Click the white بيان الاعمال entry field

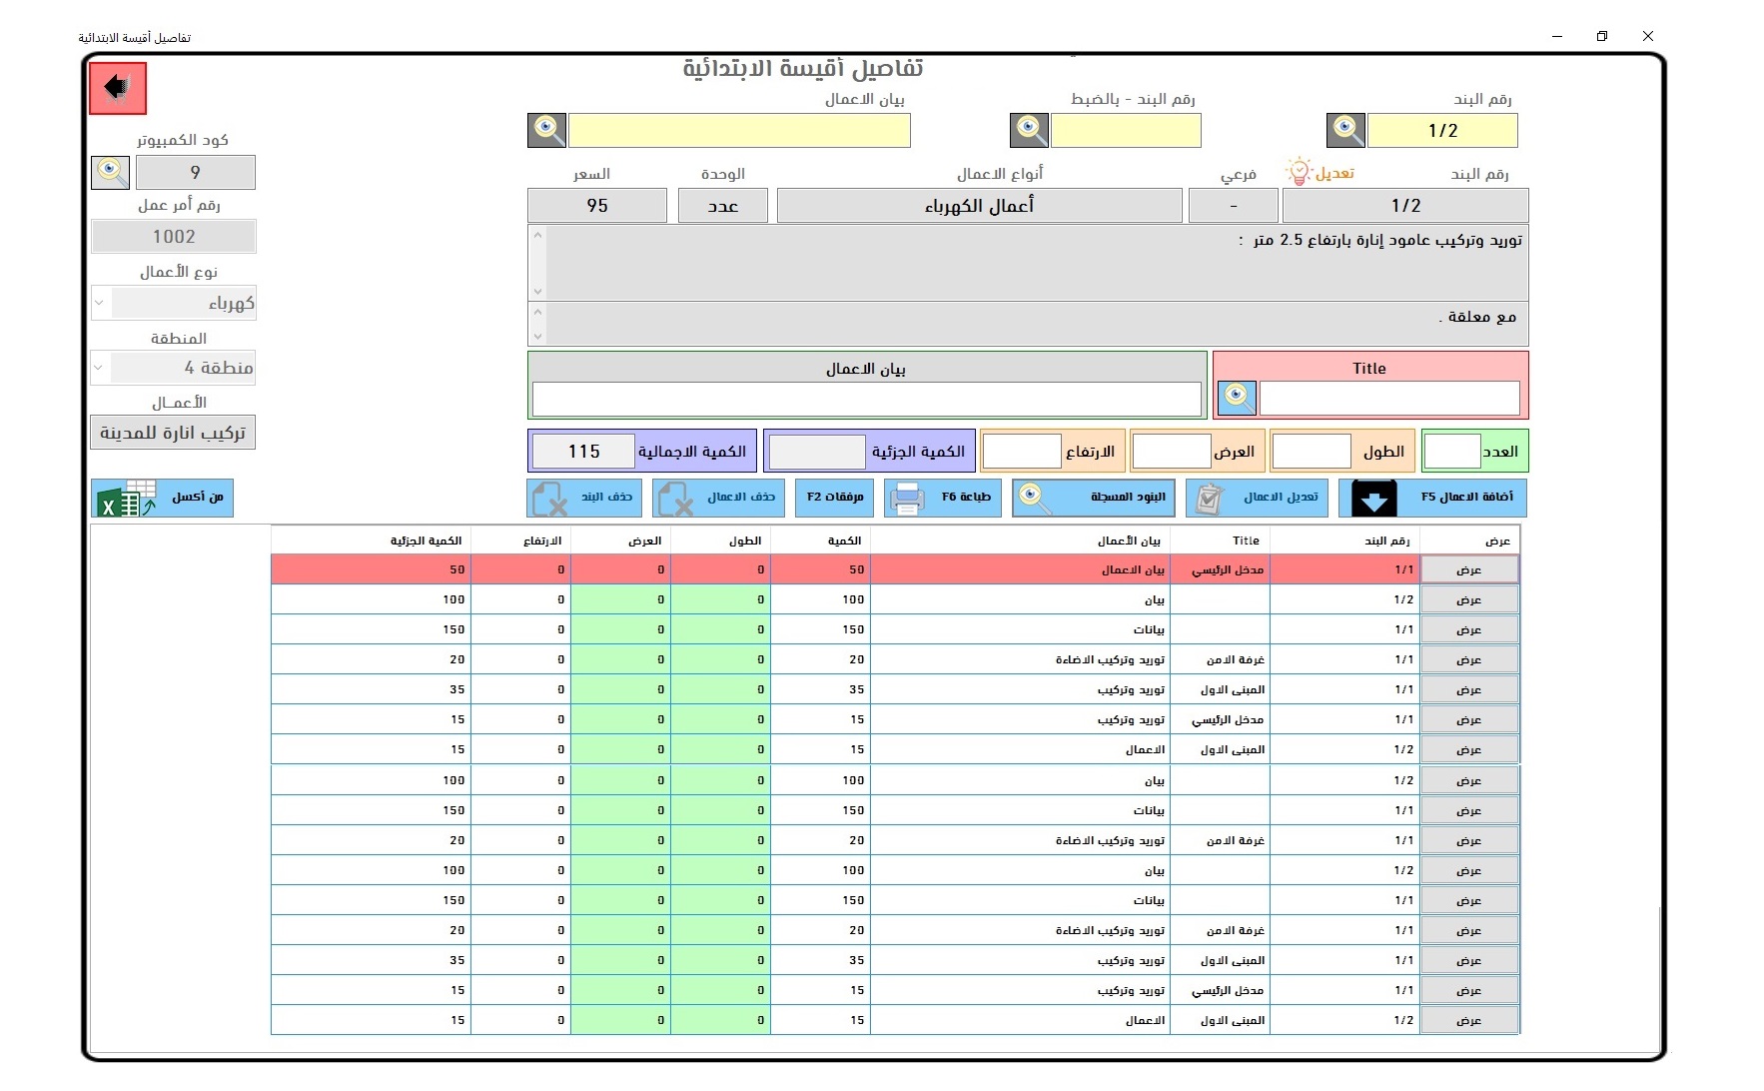[867, 399]
